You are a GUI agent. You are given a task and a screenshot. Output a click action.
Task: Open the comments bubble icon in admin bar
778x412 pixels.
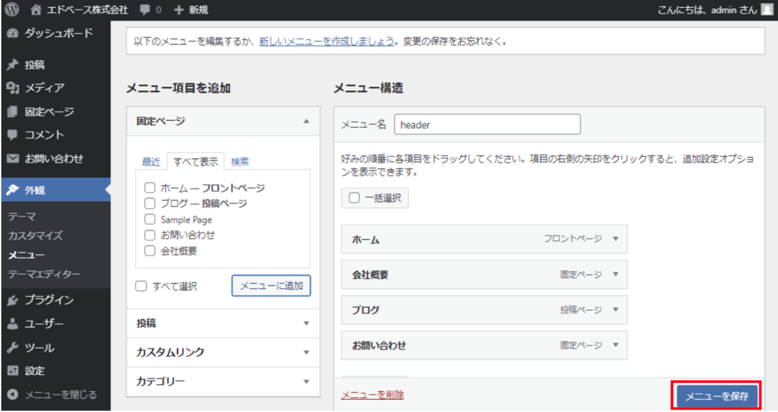click(145, 10)
